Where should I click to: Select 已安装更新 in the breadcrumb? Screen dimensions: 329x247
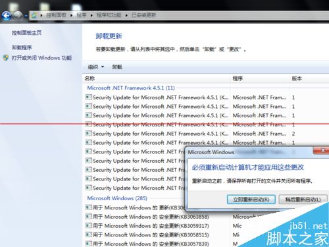pos(144,15)
